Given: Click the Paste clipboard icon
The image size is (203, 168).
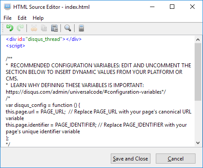Looking at the screenshot, I should point(54,28).
